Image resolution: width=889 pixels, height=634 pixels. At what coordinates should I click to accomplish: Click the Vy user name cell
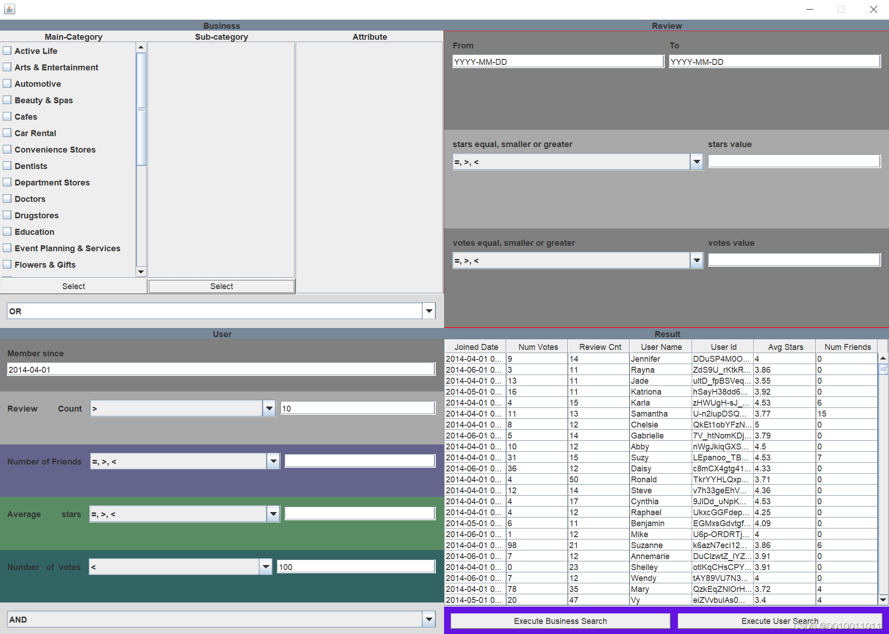661,600
